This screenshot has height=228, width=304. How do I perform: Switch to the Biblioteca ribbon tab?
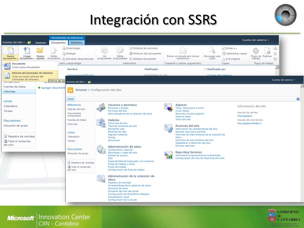click(x=77, y=43)
